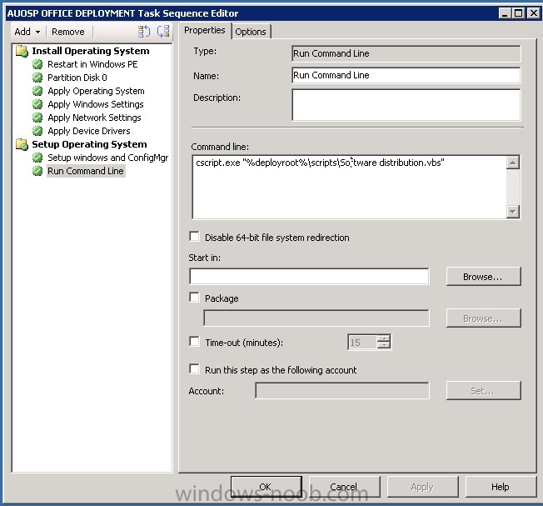Select the Setup Operating System group label
The image size is (543, 506).
pyautogui.click(x=89, y=144)
